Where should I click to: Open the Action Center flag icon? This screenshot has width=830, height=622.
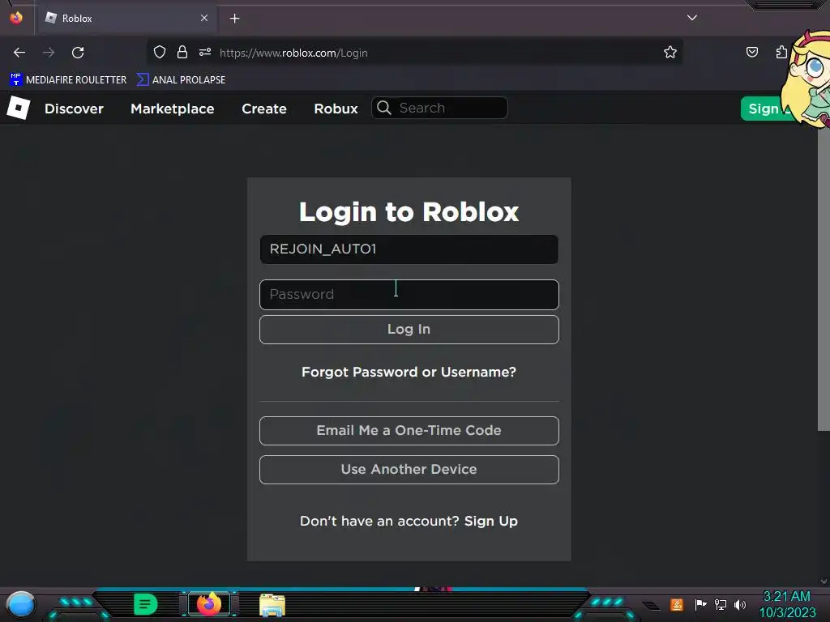coord(700,604)
